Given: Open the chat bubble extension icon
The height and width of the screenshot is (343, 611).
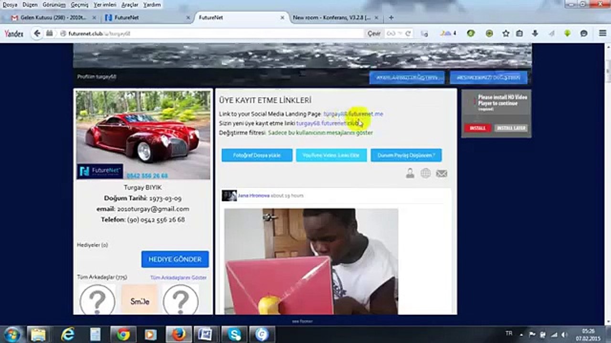Looking at the screenshot, I should pos(583,33).
